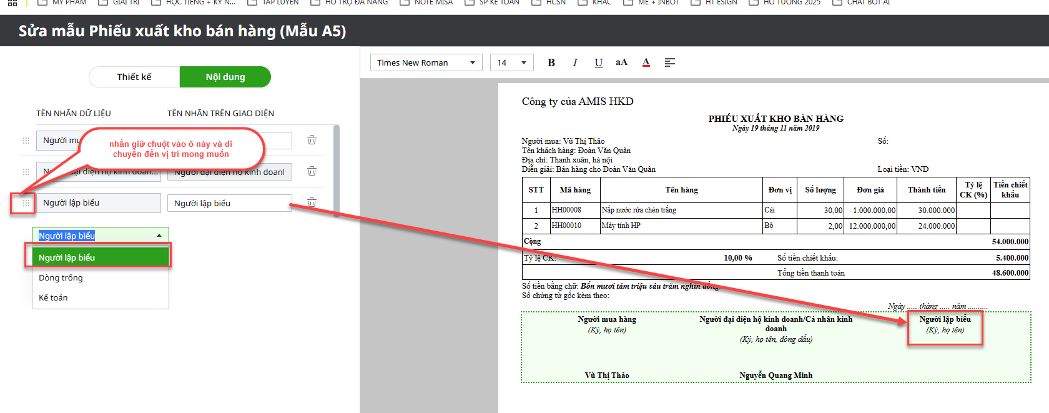Viewport: 1049px width, 413px height.
Task: Apply italic formatting to the text
Action: pyautogui.click(x=574, y=62)
